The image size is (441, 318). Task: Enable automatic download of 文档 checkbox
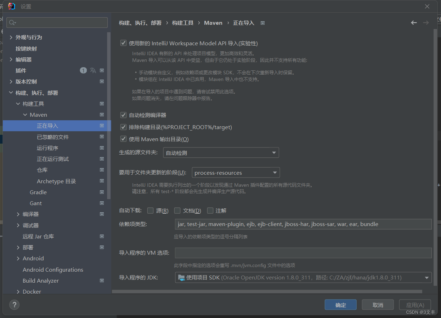coord(177,210)
